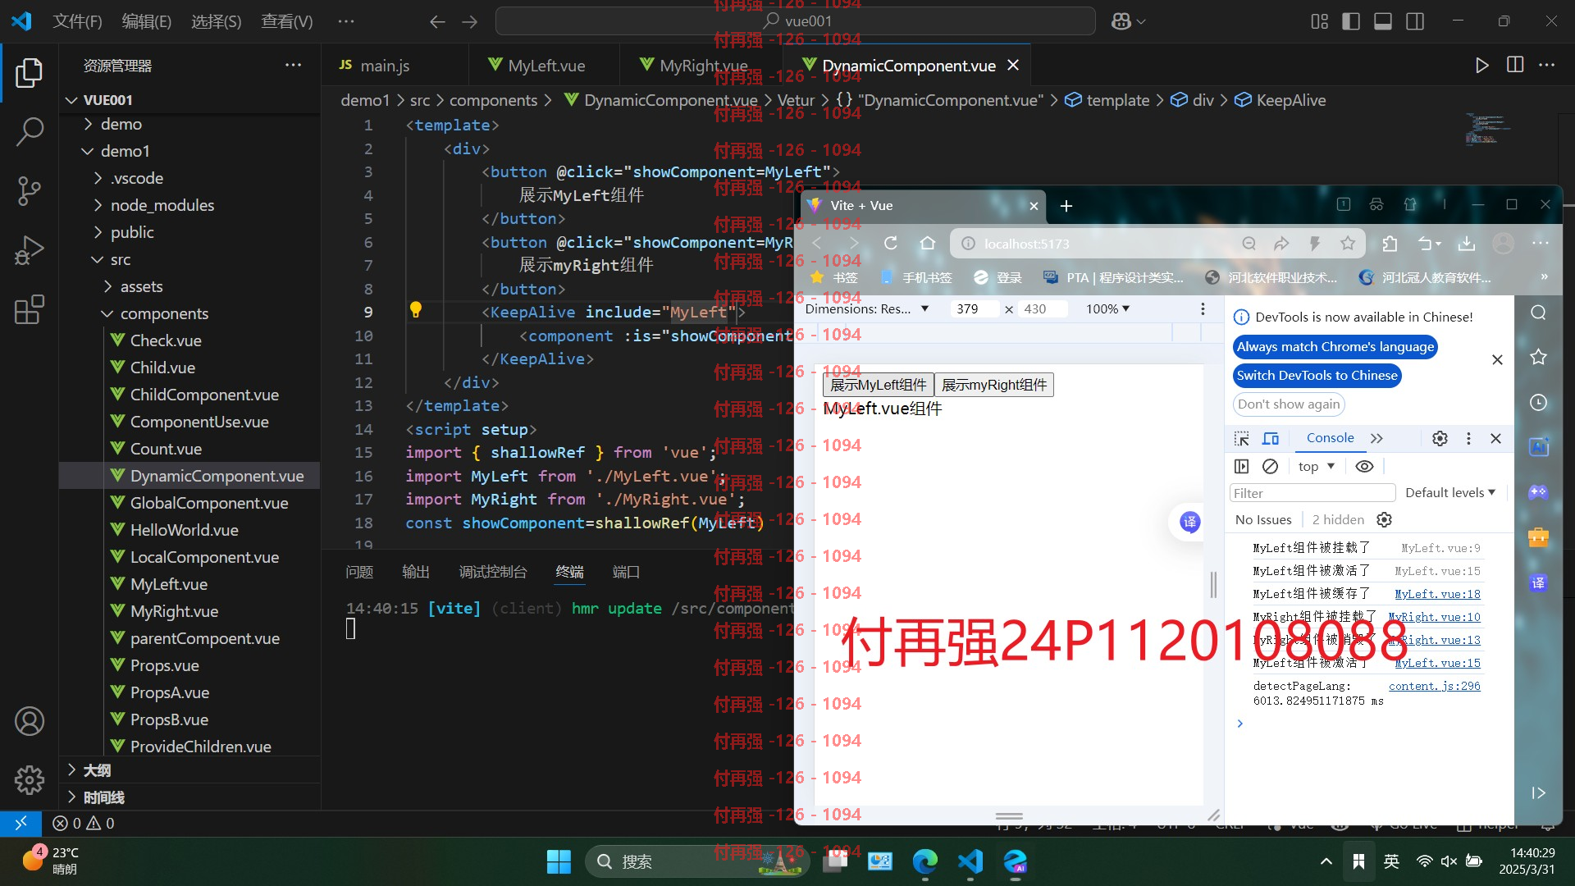Reload the localhost:5173 browser page
The image size is (1575, 886).
point(891,244)
